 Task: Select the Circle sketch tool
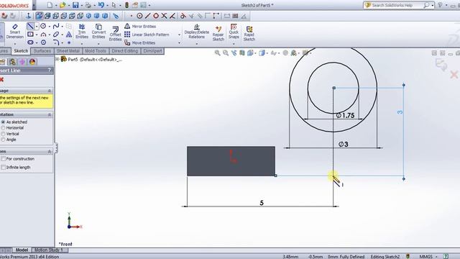pyautogui.click(x=43, y=26)
